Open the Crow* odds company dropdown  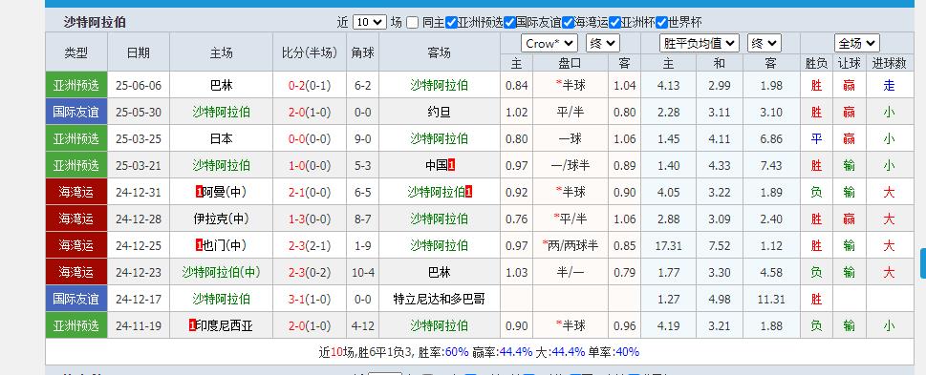(x=549, y=43)
